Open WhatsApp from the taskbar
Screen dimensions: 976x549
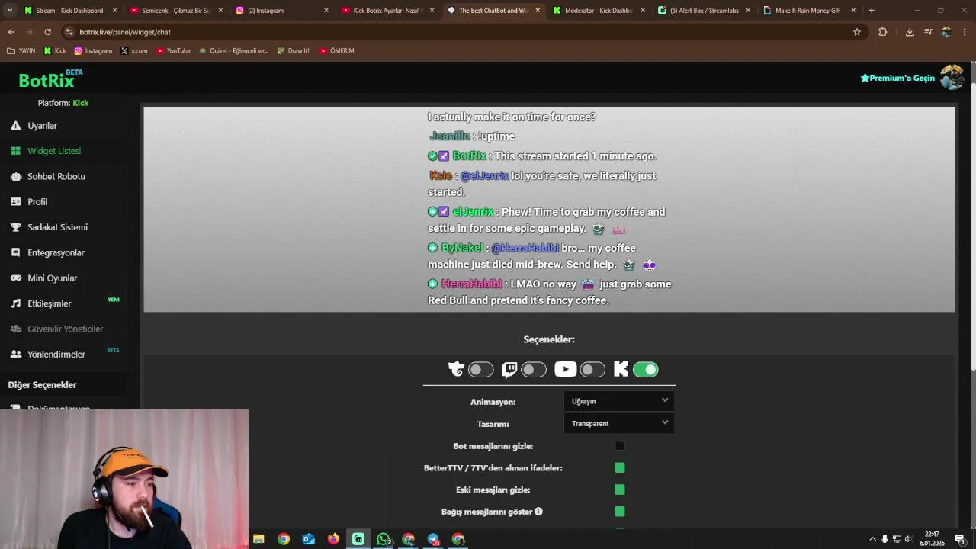coord(384,539)
